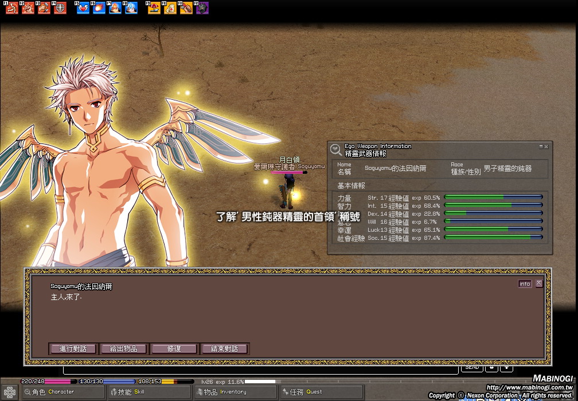The image size is (578, 401).
Task: Use the F12 dark purple hotkey icon
Action: click(x=202, y=8)
